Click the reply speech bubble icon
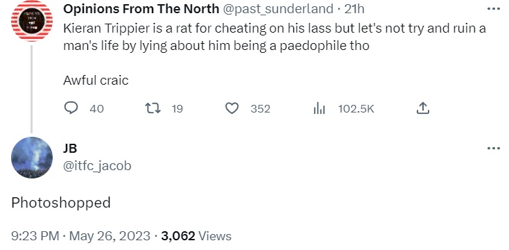The height and width of the screenshot is (250, 509). coord(71,108)
